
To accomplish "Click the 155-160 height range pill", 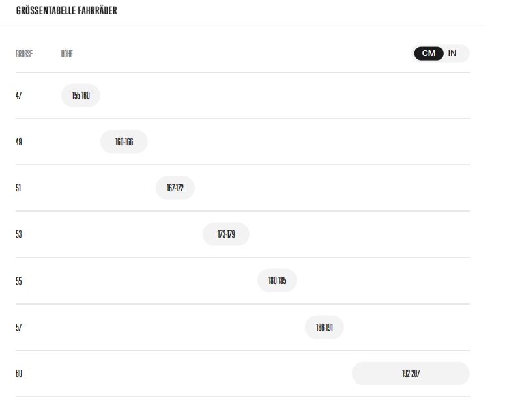I will (81, 96).
